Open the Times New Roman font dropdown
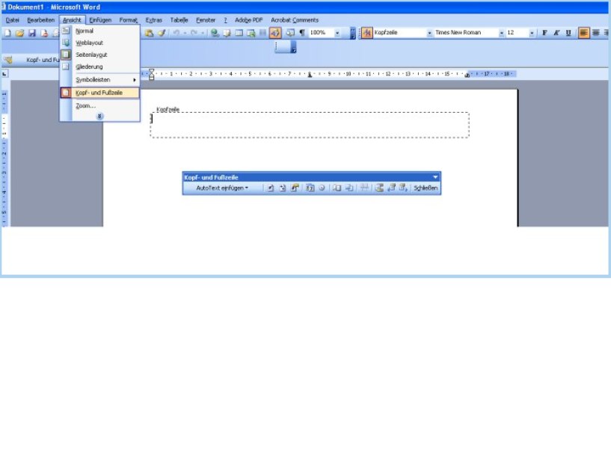 pos(502,33)
